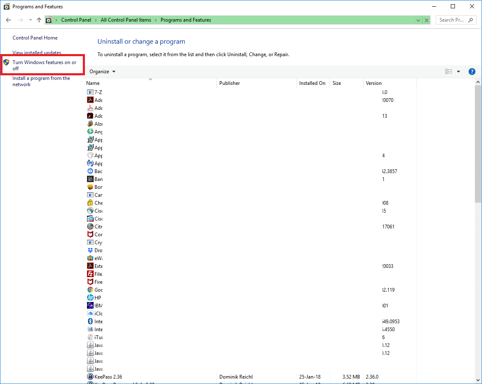Select the Bonjour package icon
The image size is (482, 384).
click(90, 187)
